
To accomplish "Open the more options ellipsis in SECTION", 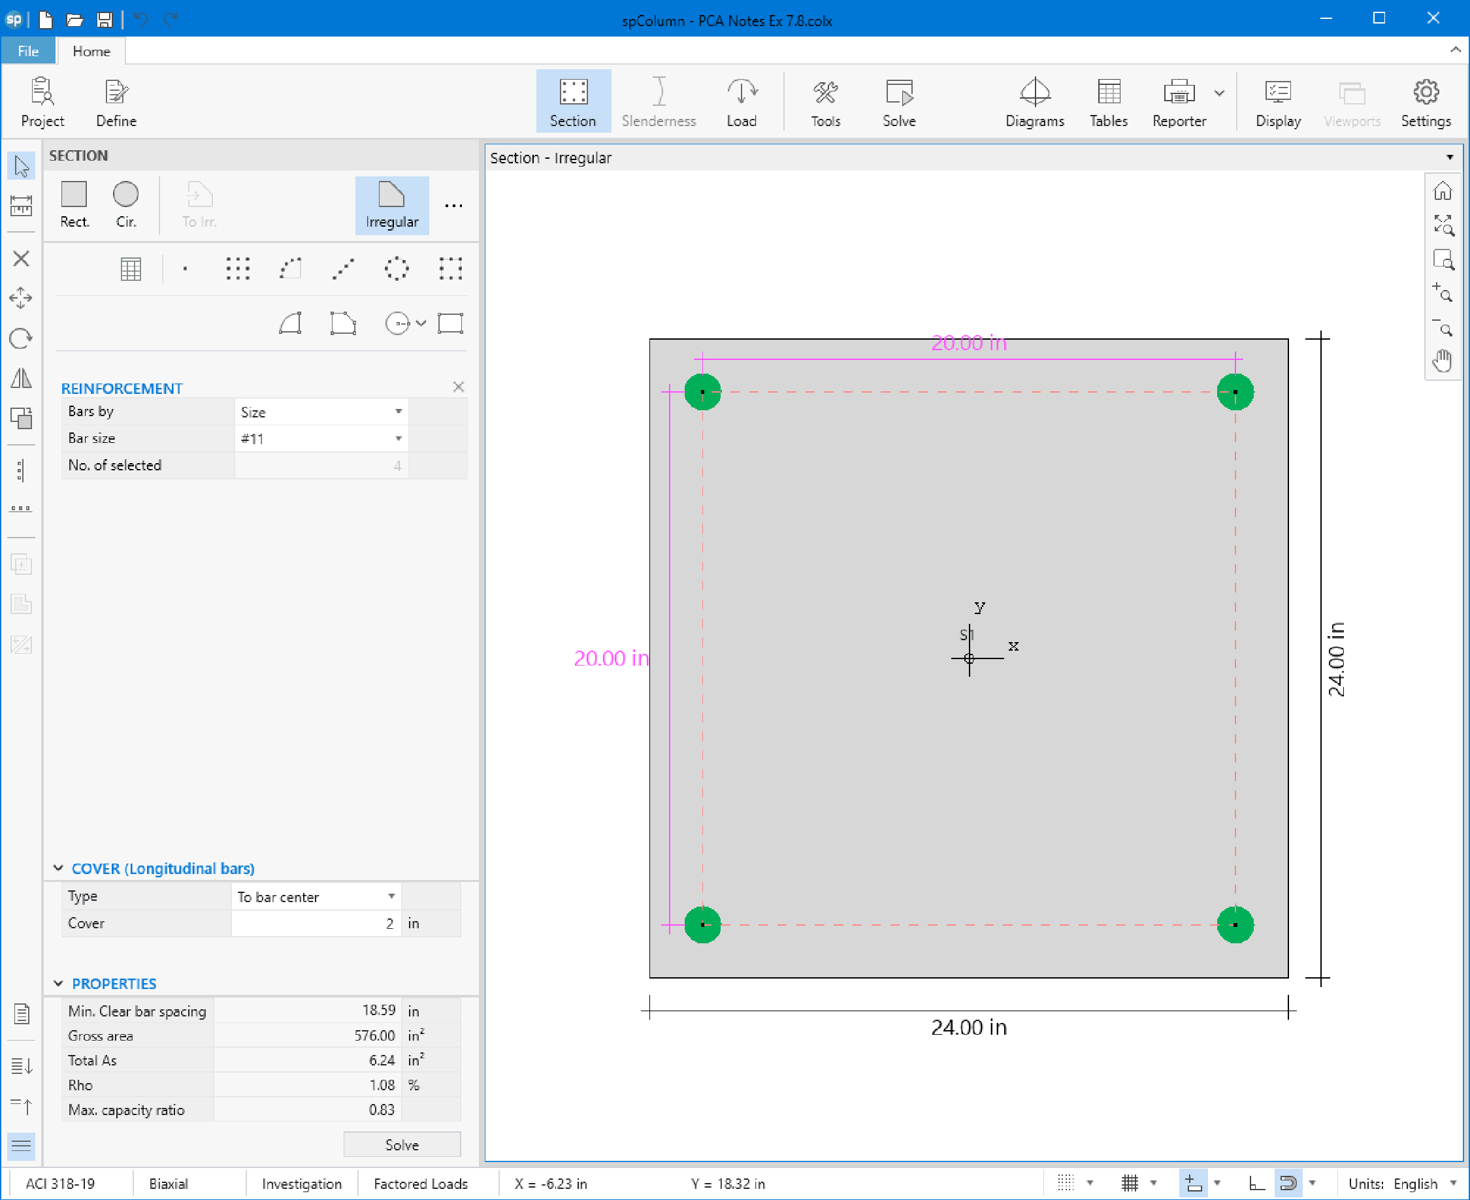I will point(453,206).
